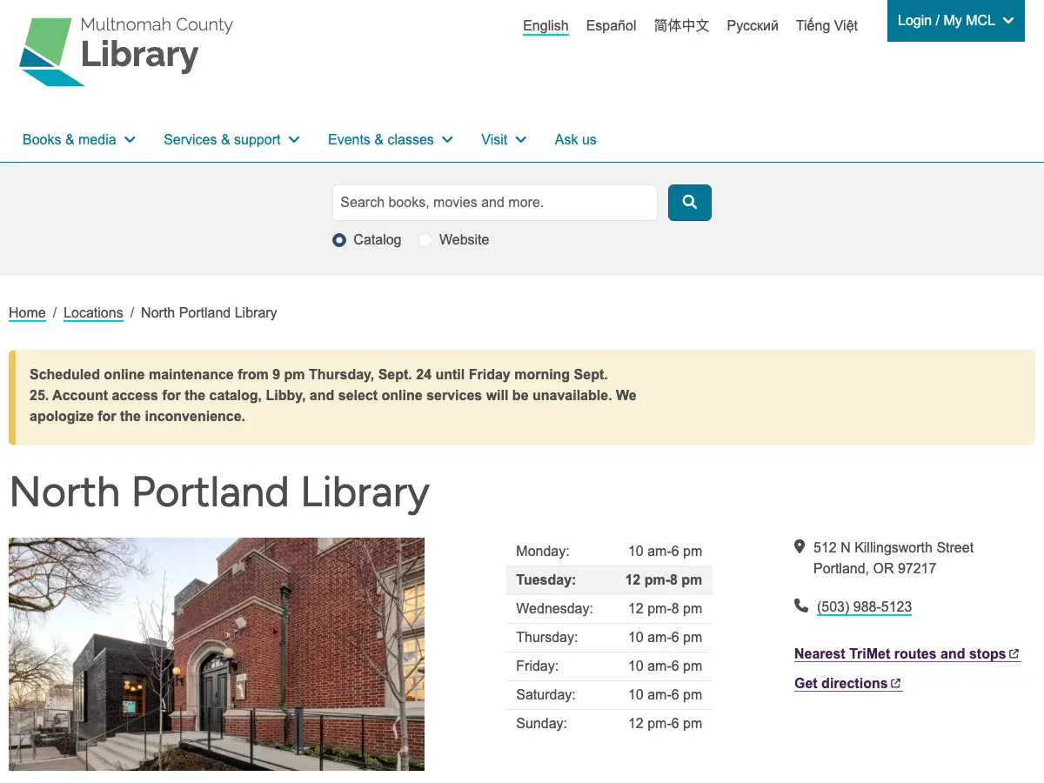Click the Multnomah County Library logo
This screenshot has height=783, width=1044.
[126, 51]
